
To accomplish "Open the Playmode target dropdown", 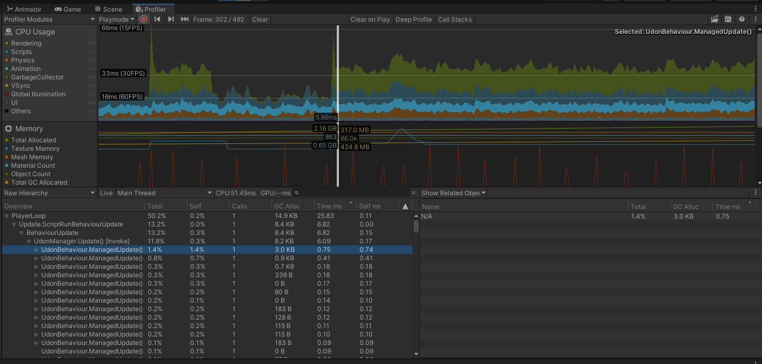I will click(117, 19).
